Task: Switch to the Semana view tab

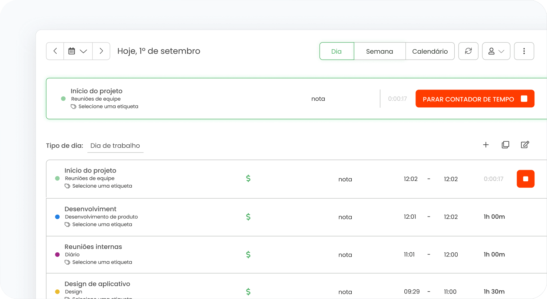Action: [x=379, y=51]
